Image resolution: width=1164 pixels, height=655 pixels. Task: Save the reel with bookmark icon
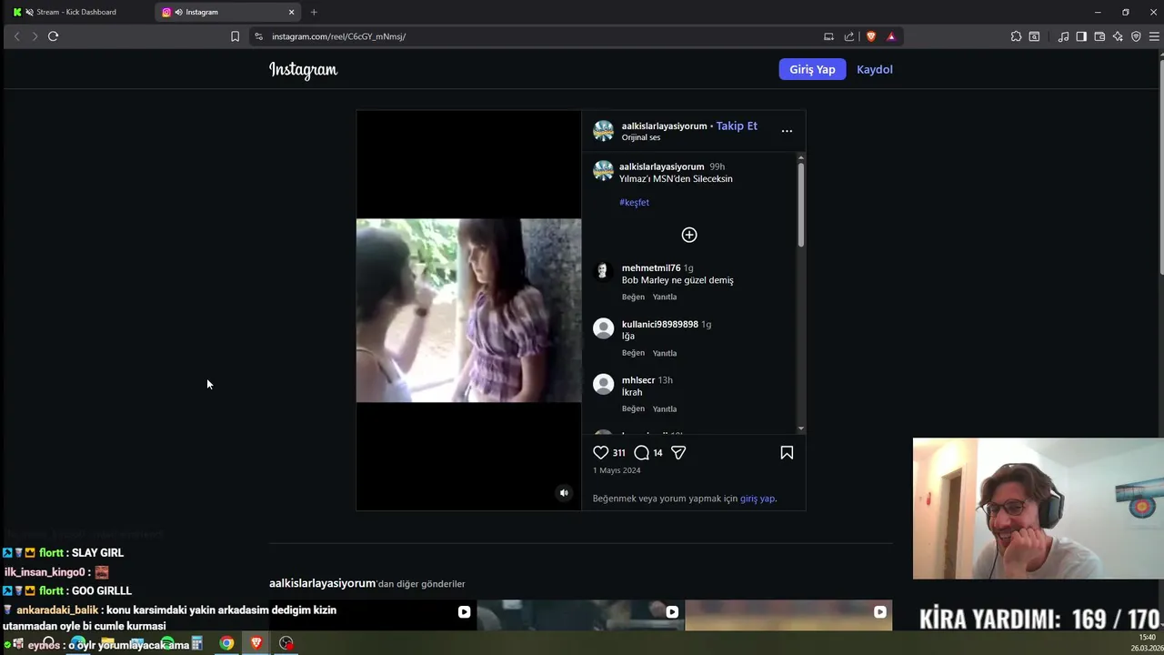point(787,452)
